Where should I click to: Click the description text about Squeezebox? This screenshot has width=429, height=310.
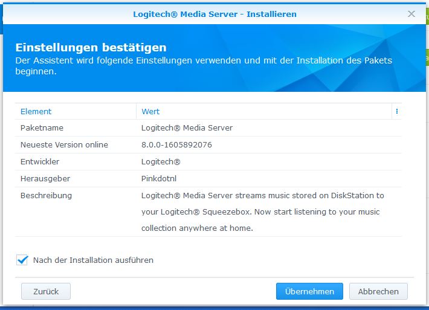[263, 212]
